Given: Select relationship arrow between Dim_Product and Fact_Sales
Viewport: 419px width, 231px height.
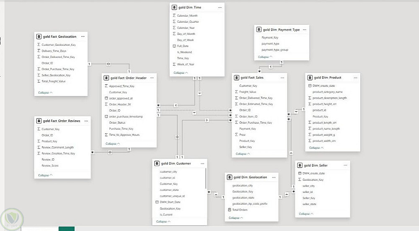Looking at the screenshot, I should coord(296,112).
